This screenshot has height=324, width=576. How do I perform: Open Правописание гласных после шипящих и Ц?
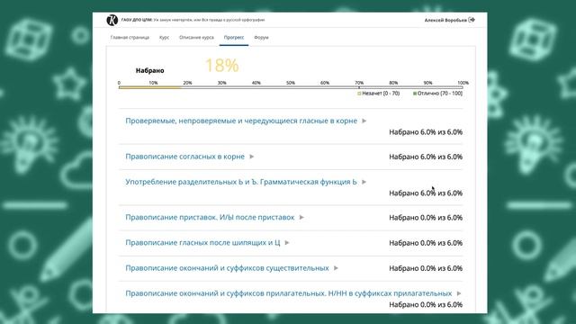pos(202,243)
